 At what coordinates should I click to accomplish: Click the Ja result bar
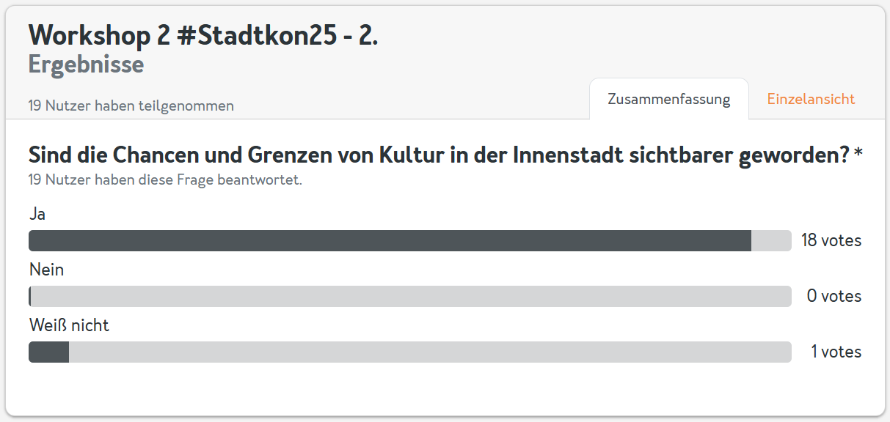tap(410, 241)
